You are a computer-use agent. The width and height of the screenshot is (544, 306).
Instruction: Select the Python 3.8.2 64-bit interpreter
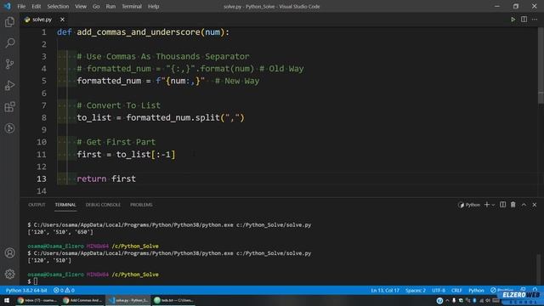point(26,291)
